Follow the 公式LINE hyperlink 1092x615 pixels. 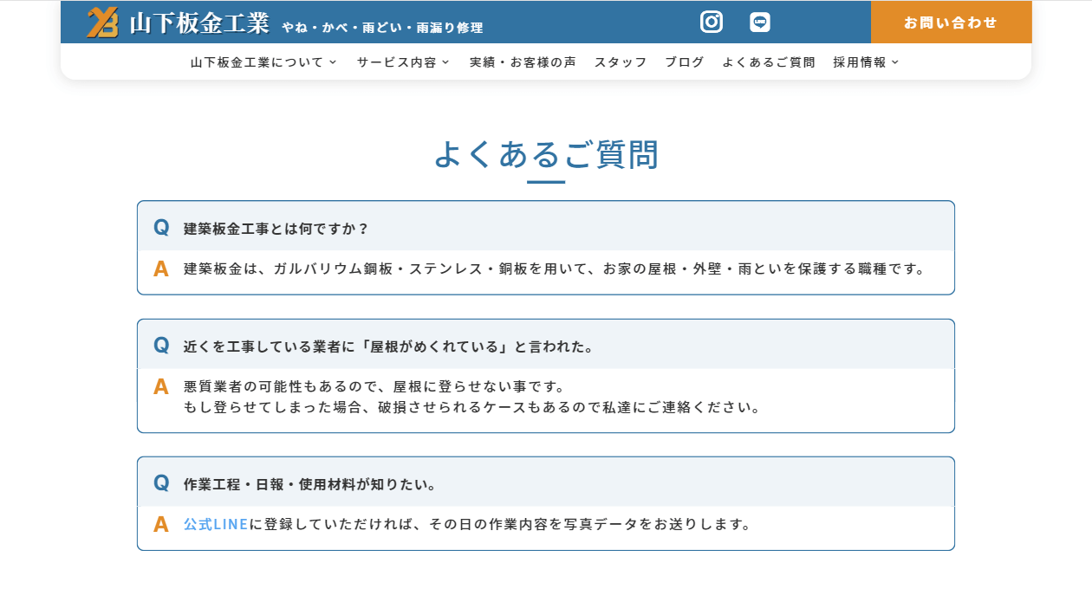point(216,525)
